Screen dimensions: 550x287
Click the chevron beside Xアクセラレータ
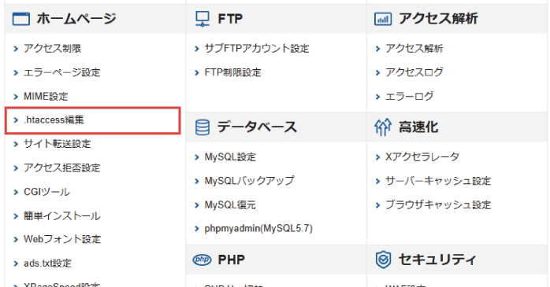coord(377,157)
